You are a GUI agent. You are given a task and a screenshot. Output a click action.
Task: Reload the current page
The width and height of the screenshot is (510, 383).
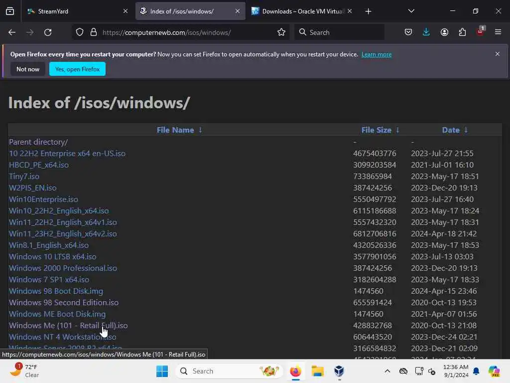tap(48, 32)
